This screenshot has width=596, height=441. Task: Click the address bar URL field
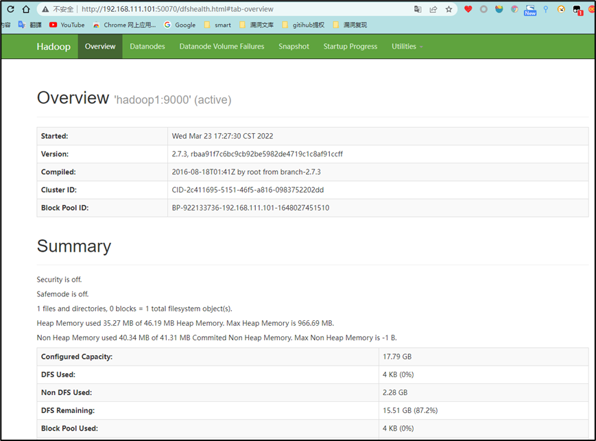(x=243, y=9)
